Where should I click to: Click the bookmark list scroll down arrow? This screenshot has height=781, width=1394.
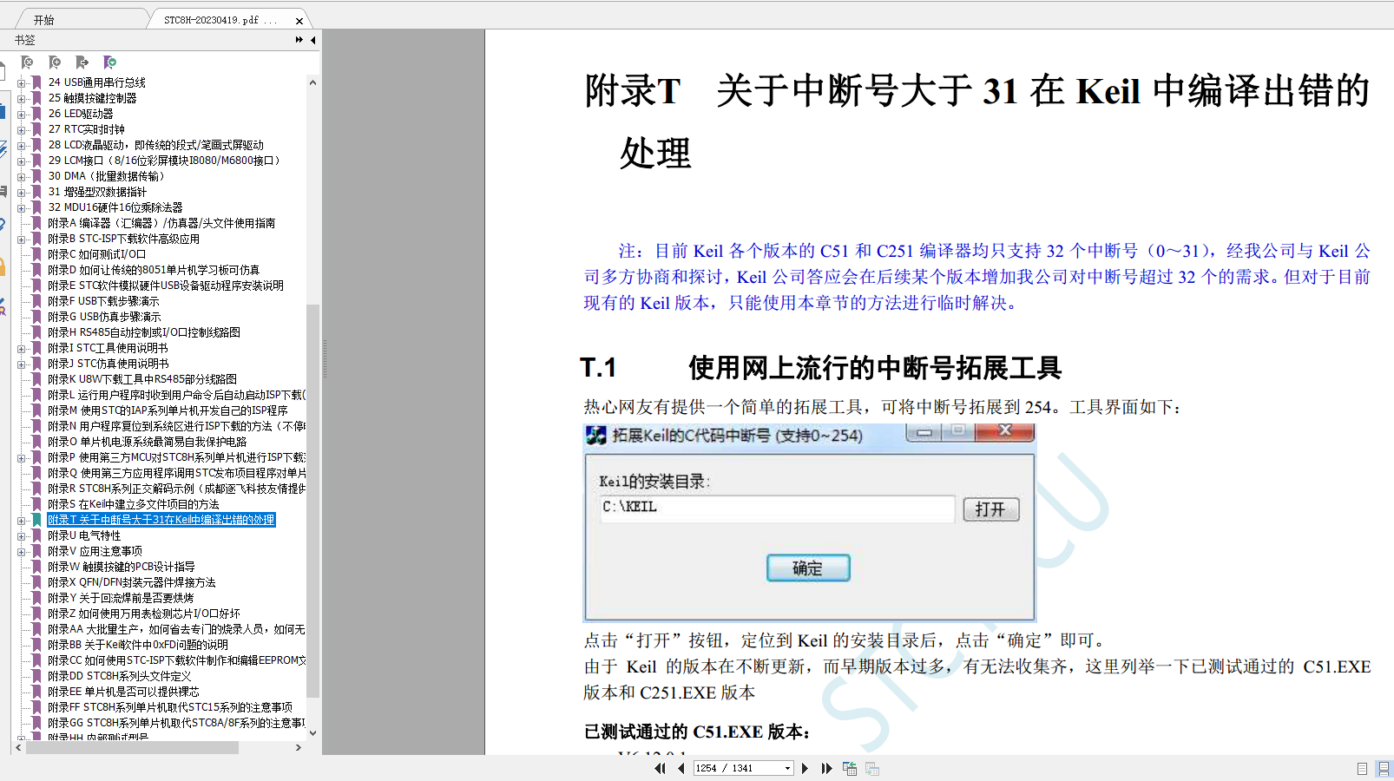(312, 732)
